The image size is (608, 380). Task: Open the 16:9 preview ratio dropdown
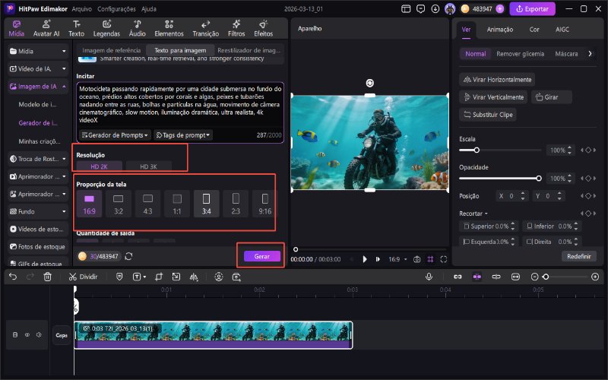click(397, 259)
